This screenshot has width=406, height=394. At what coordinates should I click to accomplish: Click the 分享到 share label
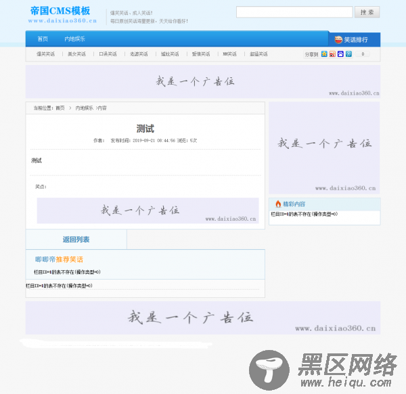[311, 54]
